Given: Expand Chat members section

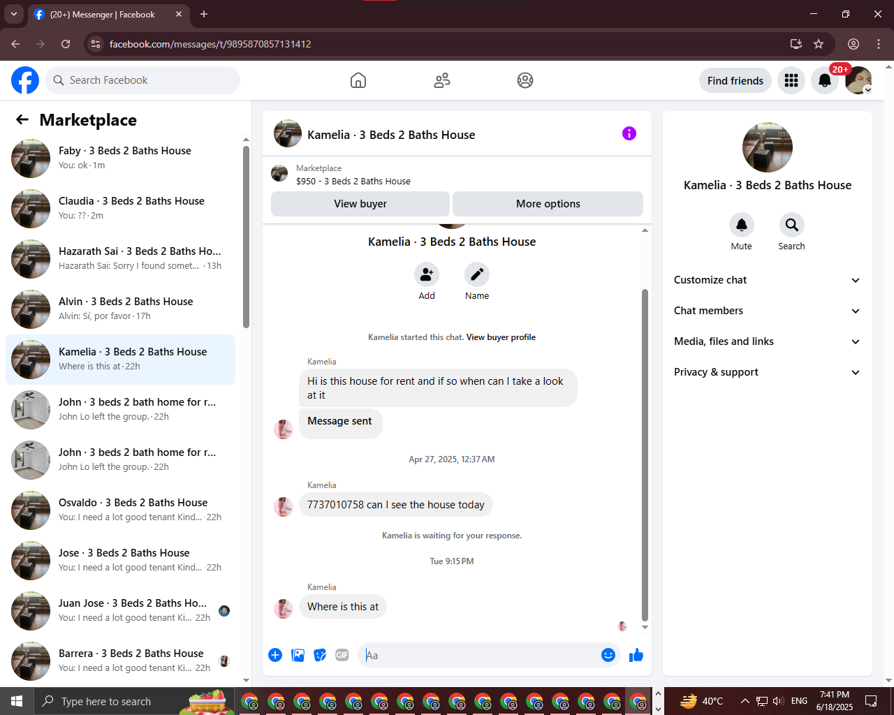Looking at the screenshot, I should point(768,311).
